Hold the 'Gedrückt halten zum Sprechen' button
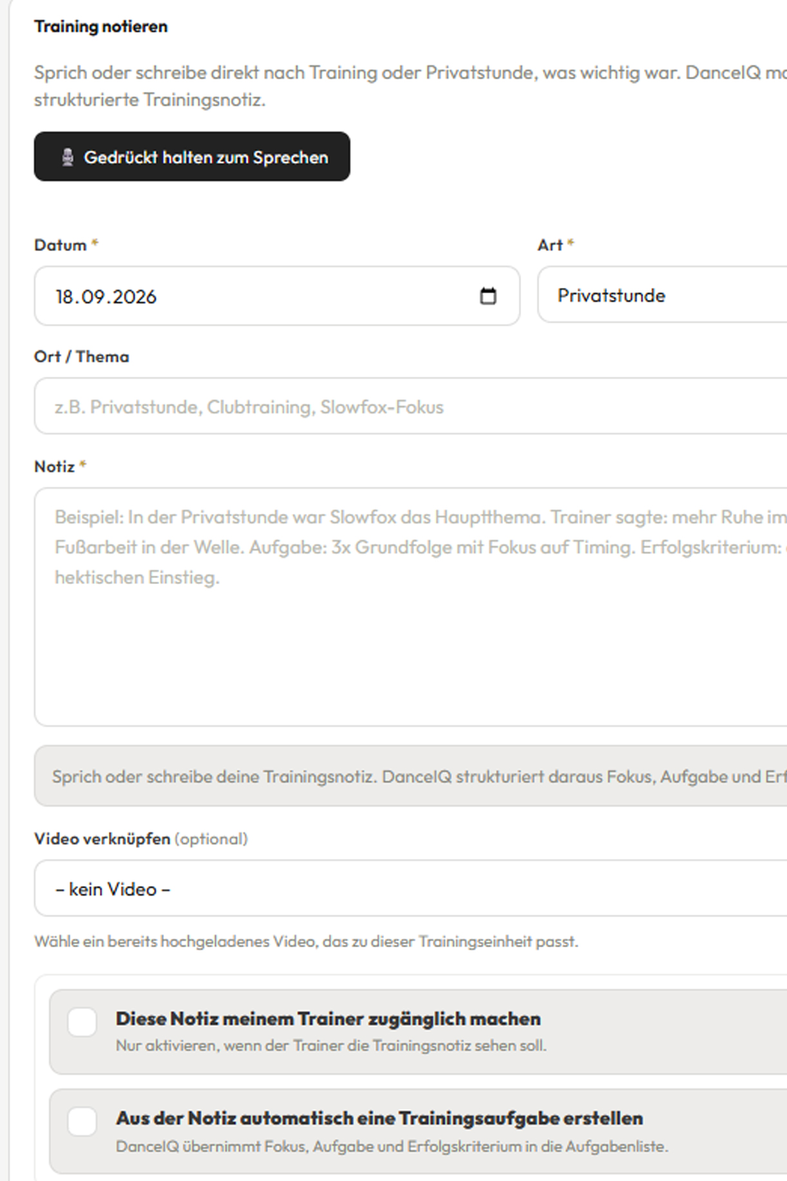787x1181 pixels. pos(192,156)
